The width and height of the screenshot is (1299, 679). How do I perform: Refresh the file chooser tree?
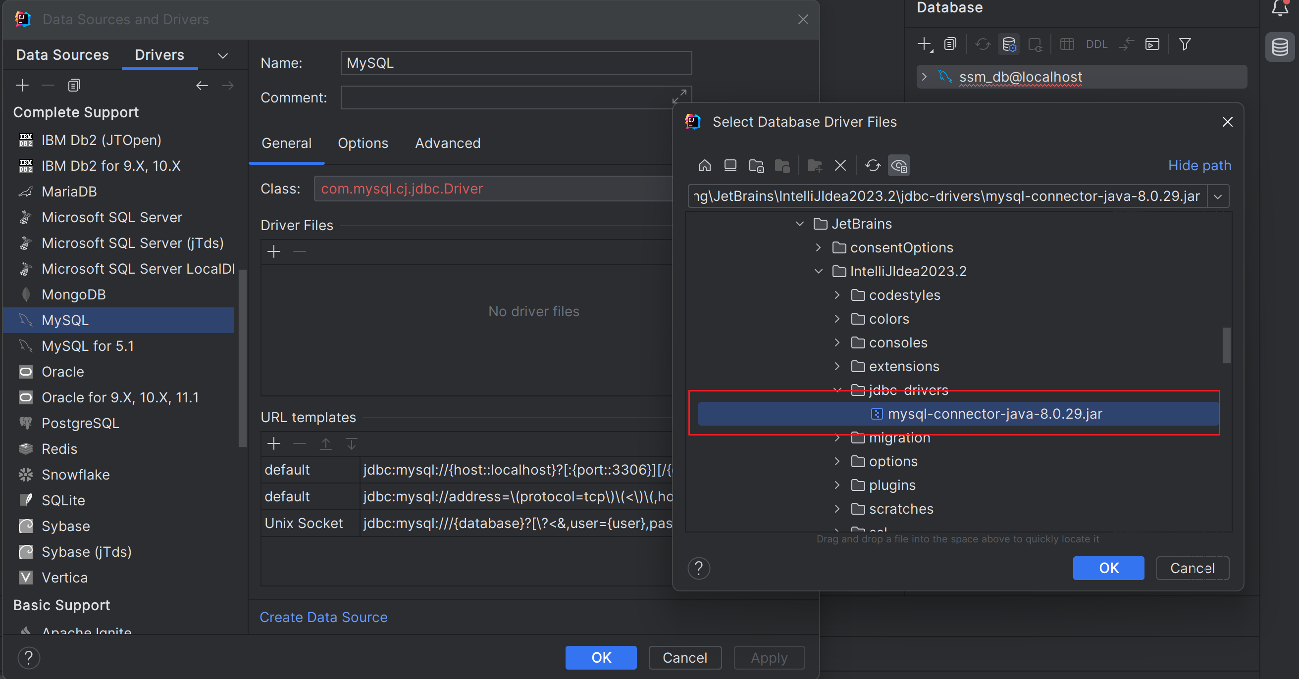873,165
